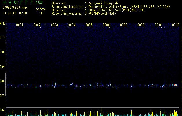The width and height of the screenshot is (182, 116).
Task: Click the kHz axis unit label
Action: [3, 23]
